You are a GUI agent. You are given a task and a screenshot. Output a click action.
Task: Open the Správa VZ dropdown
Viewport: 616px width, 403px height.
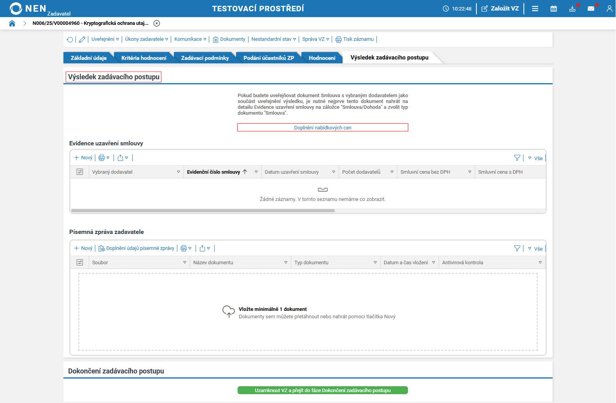coord(315,39)
